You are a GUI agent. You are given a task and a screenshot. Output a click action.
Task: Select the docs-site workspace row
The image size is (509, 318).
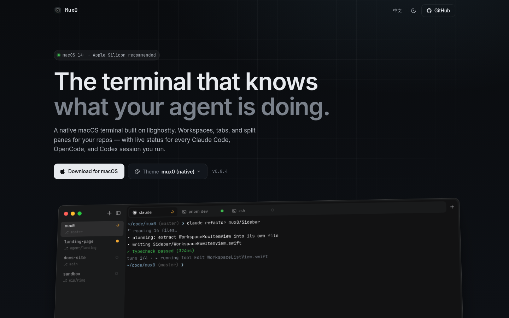tap(91, 261)
